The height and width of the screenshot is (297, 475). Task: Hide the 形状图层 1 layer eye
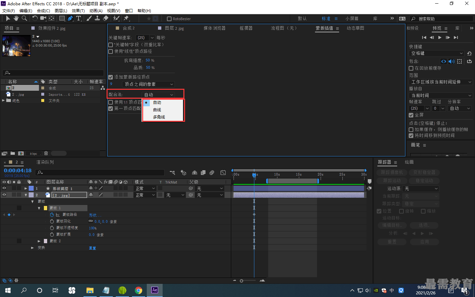[x=4, y=188]
